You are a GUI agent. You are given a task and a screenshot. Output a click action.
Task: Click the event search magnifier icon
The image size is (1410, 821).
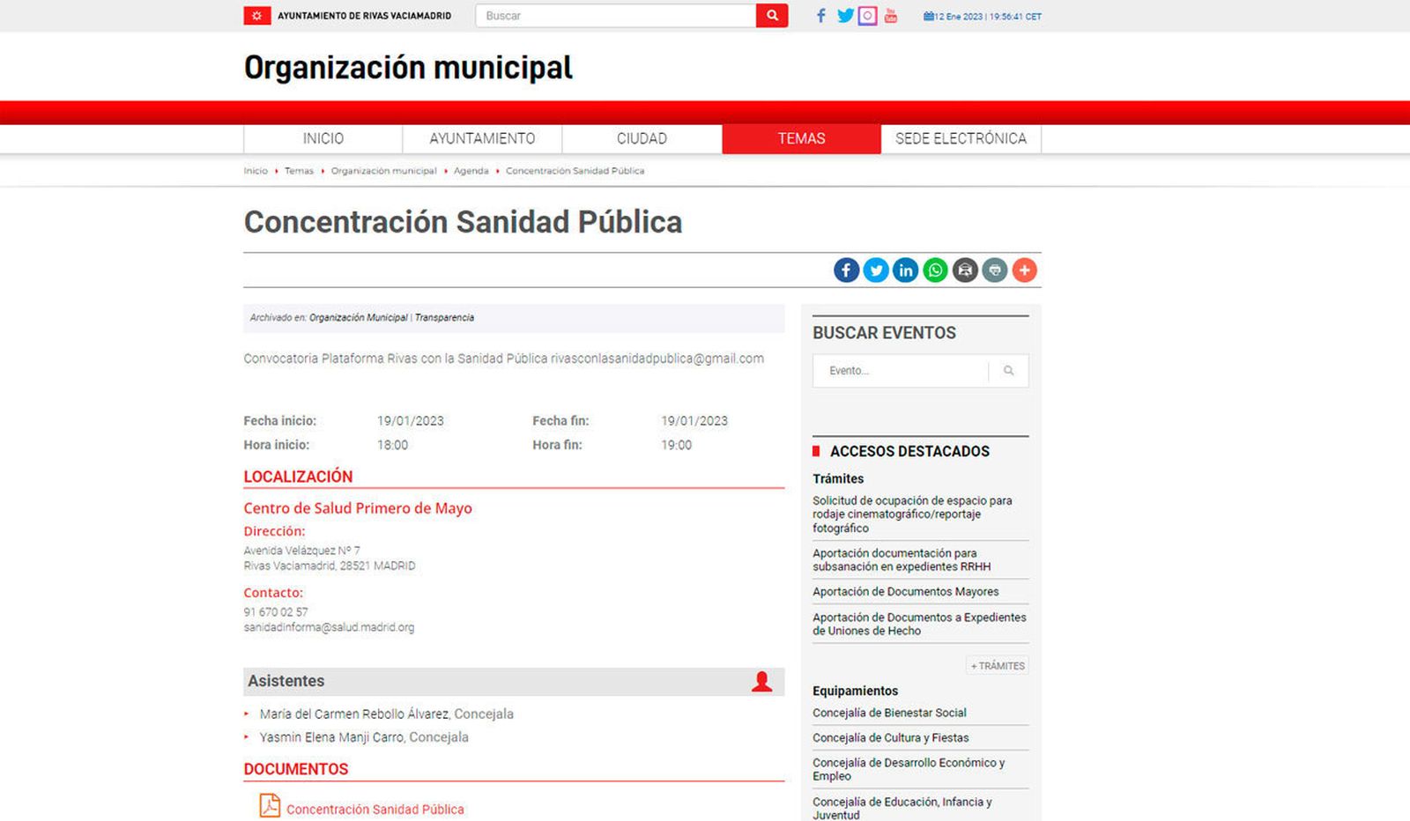(x=1009, y=371)
